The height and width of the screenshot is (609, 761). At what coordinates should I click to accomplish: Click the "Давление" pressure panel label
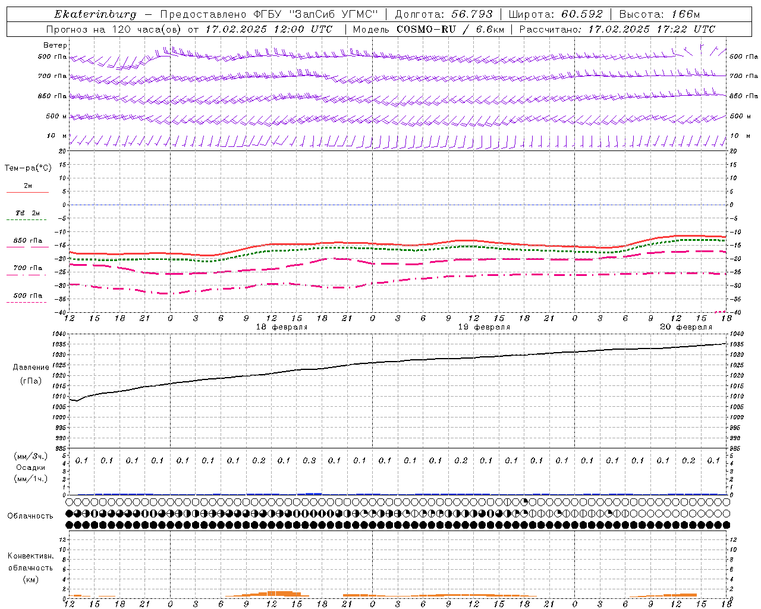30,368
